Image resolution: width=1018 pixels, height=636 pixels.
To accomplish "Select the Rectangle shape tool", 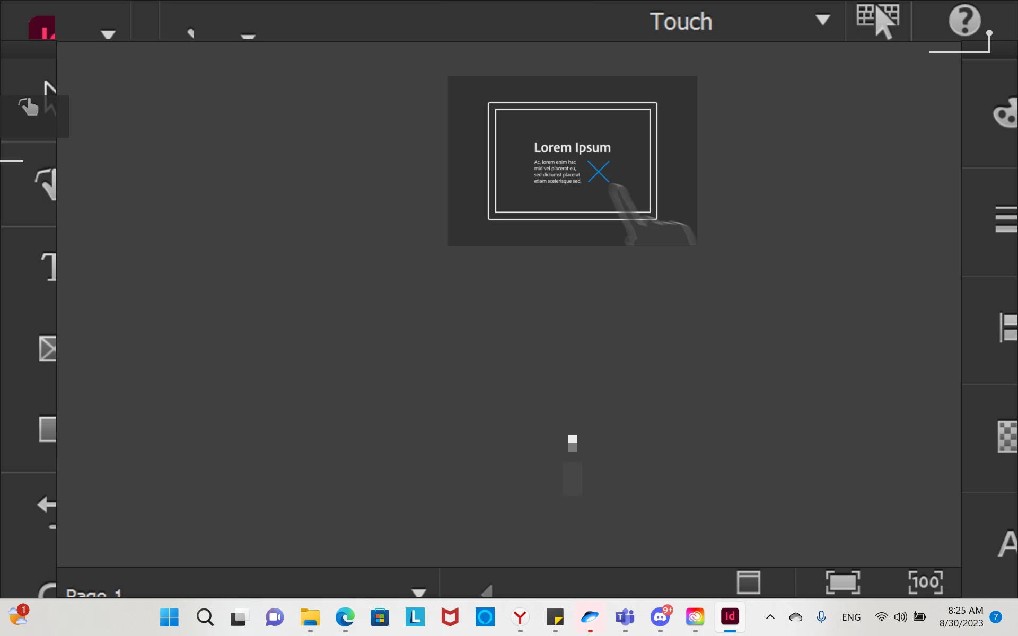I will (48, 429).
